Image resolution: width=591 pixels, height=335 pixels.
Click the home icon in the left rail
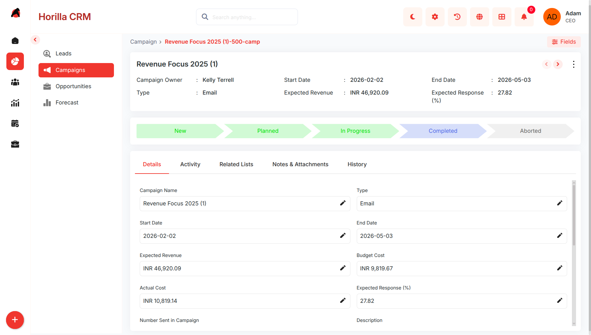[x=15, y=41]
